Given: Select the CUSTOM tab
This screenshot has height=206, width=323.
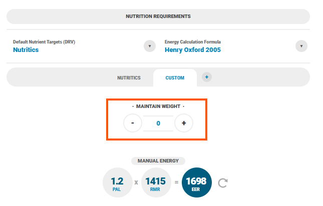Looking at the screenshot, I should coord(175,78).
